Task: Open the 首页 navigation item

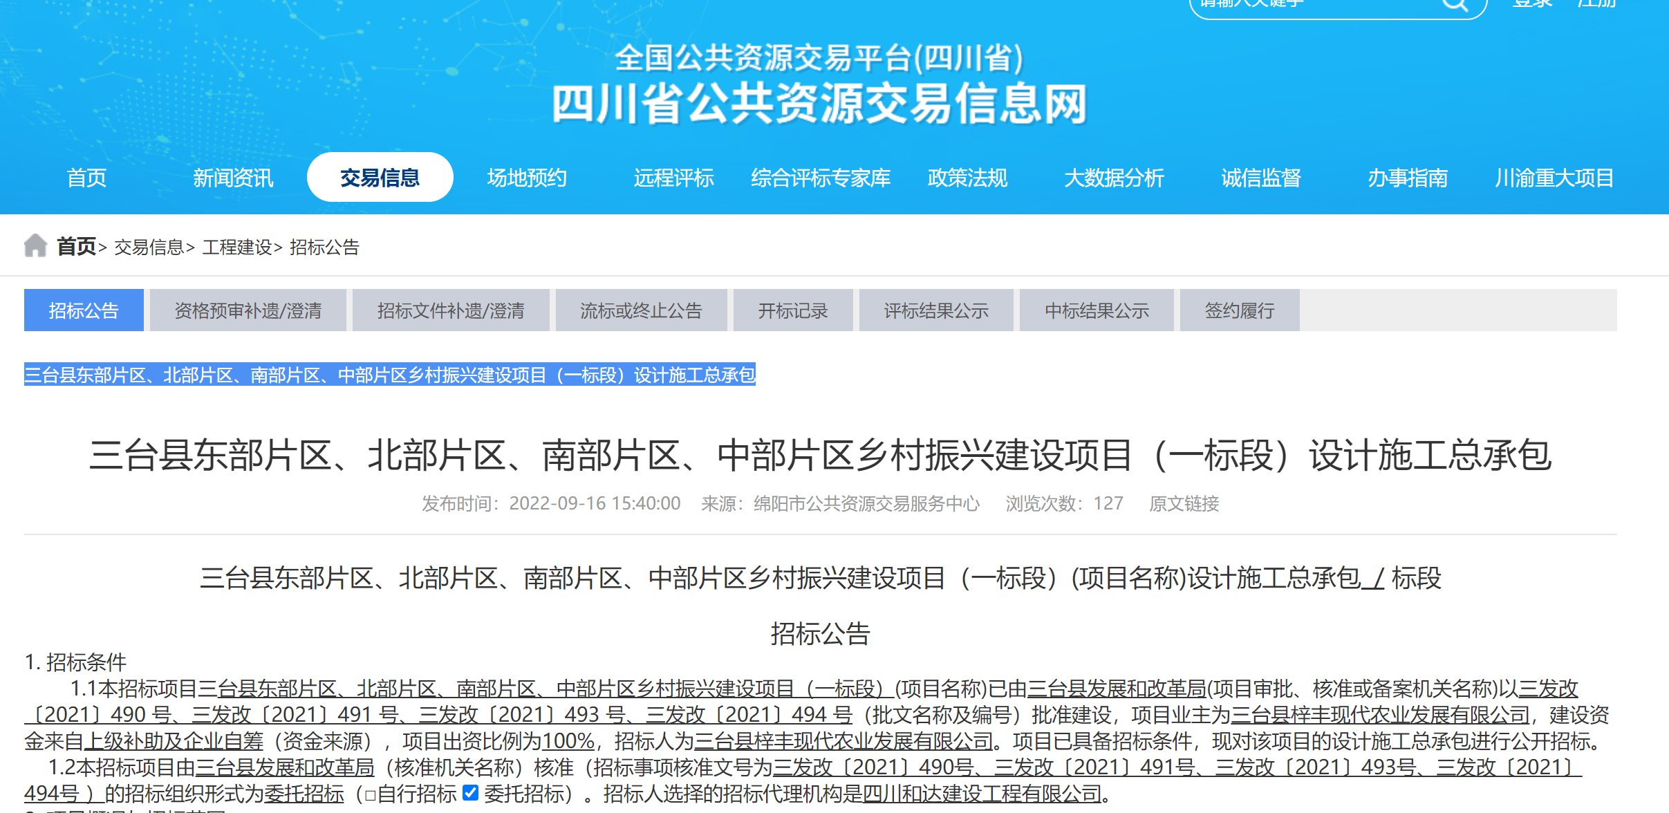Action: pos(86,178)
